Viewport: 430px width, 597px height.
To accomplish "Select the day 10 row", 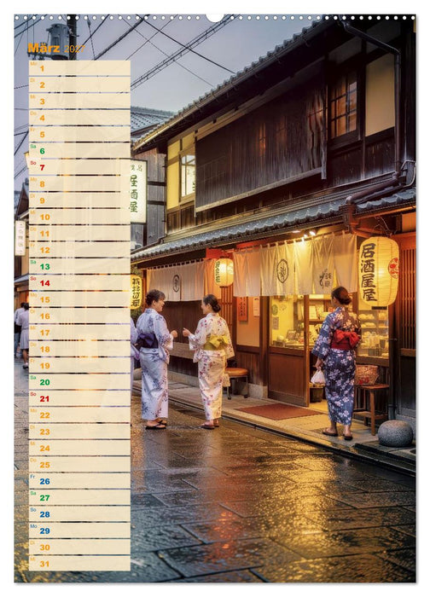I will click(x=79, y=217).
